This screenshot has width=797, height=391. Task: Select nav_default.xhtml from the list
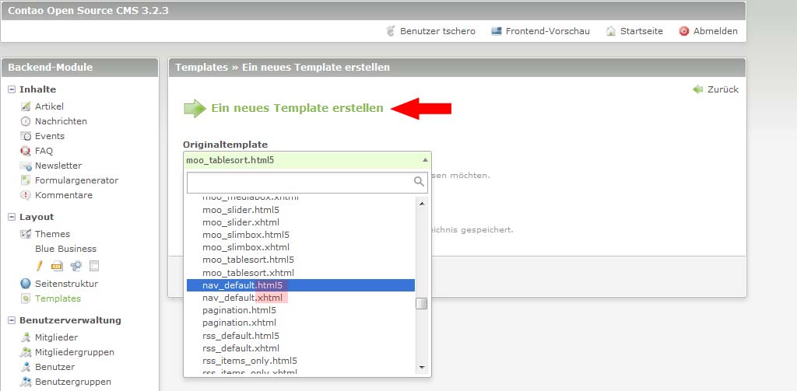[x=242, y=298]
